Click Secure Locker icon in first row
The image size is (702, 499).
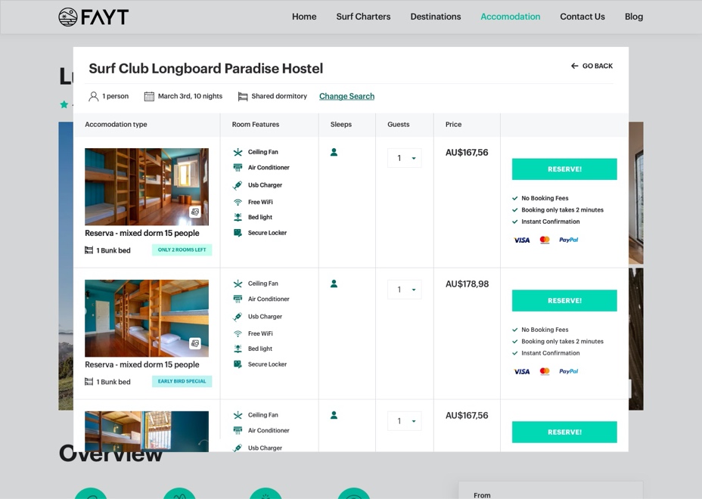238,233
